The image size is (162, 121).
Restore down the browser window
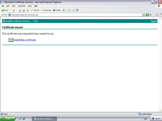[x=156, y=2]
